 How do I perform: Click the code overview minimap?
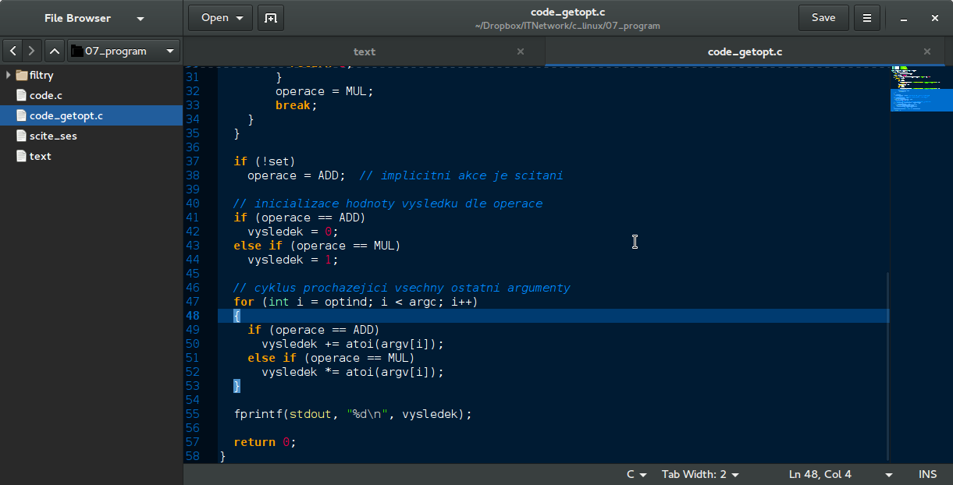click(x=920, y=90)
